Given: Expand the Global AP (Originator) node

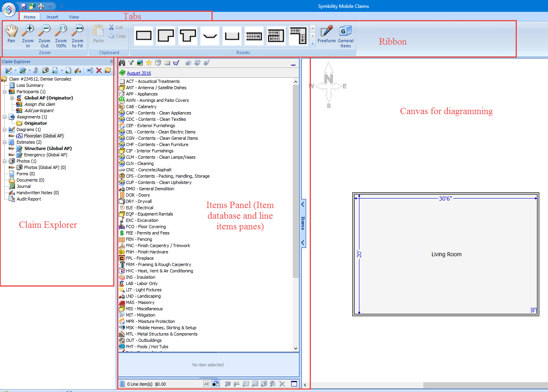Looking at the screenshot, I should 12,98.
